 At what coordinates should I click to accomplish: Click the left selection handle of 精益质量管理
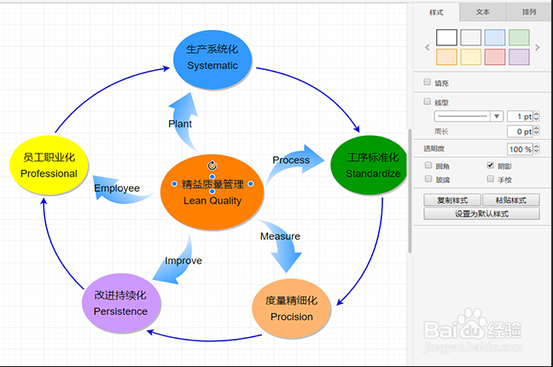point(174,183)
